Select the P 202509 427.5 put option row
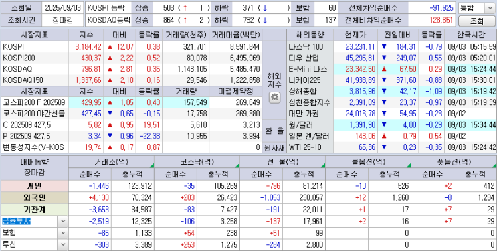 point(132,136)
